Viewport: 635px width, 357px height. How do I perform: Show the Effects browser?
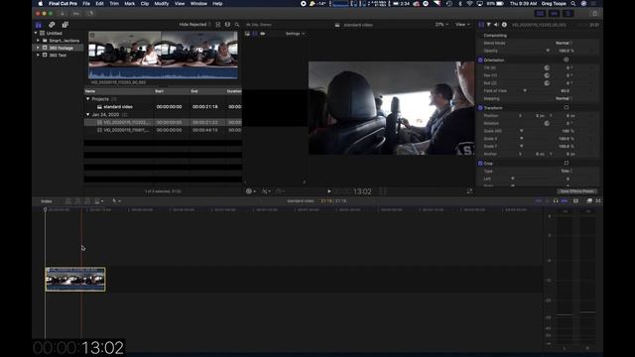tap(589, 200)
